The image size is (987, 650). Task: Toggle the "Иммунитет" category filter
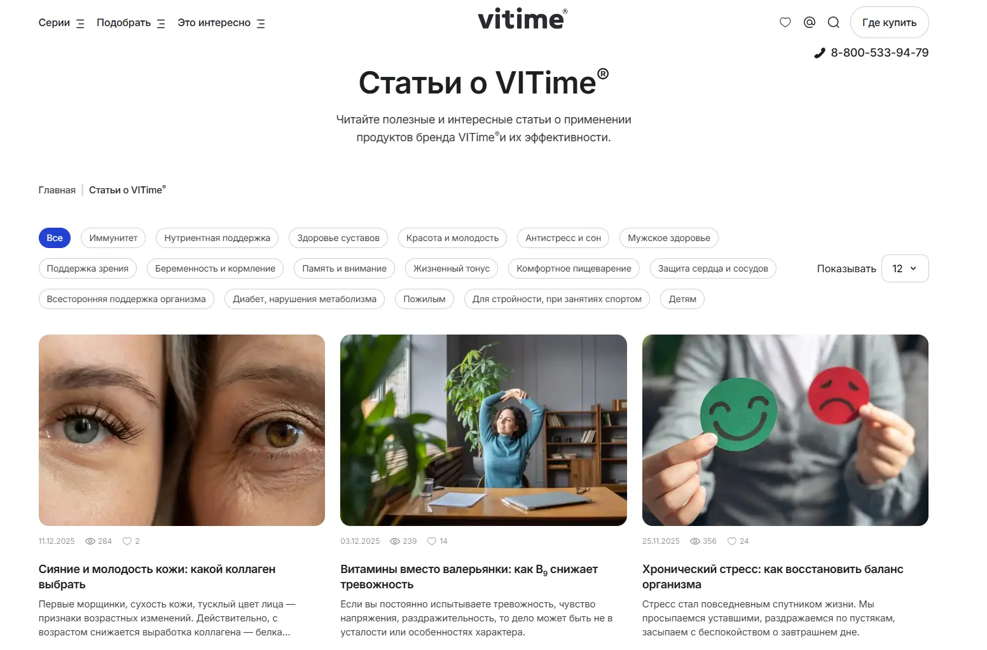pyautogui.click(x=113, y=238)
